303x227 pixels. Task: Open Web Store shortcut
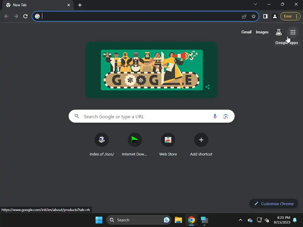[168, 144]
